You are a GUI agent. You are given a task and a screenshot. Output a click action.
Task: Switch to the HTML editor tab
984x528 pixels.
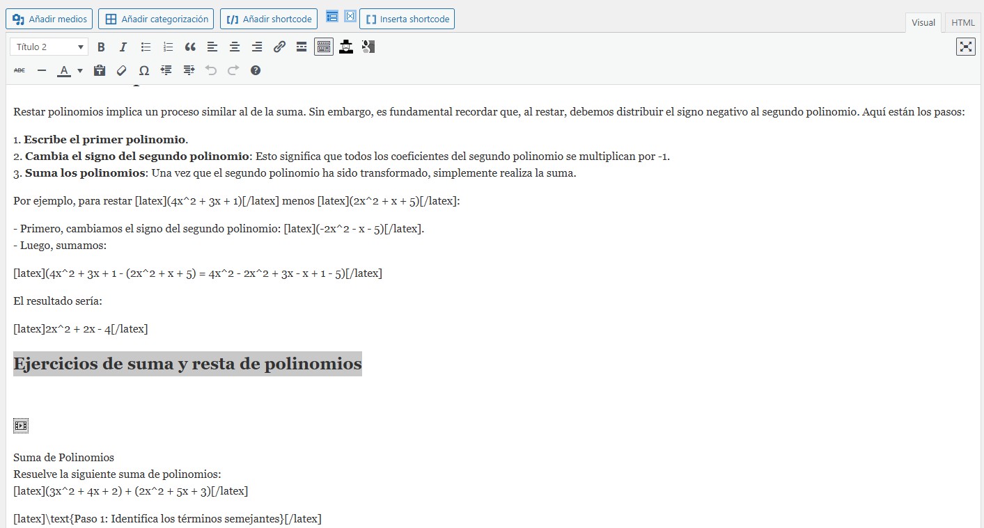[x=963, y=22]
